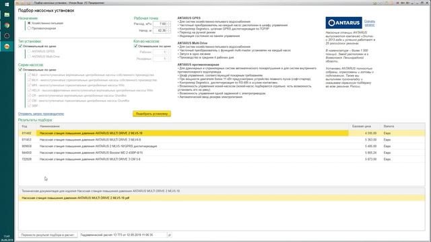Image resolution: width=431 pixels, height=242 pixels.
Task: Select the fire-fighting (Противопожарная) radio
Action: click(29, 28)
